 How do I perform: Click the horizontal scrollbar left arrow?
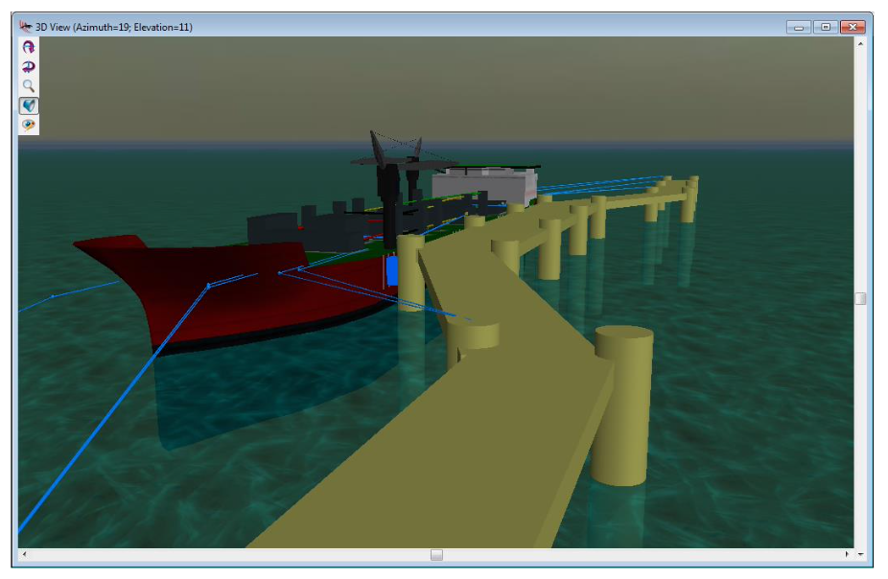pos(24,554)
